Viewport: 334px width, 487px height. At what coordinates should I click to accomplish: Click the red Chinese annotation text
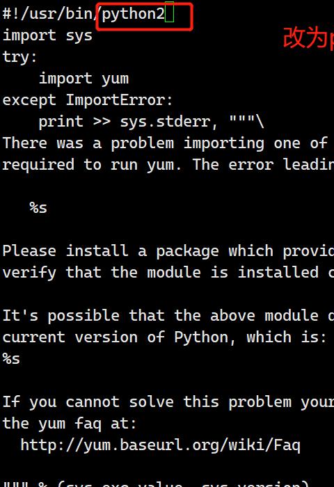point(308,38)
